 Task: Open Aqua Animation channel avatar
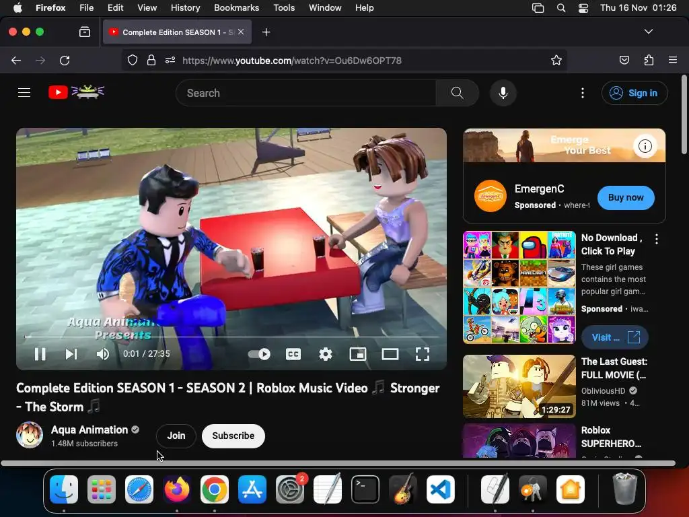pos(30,435)
